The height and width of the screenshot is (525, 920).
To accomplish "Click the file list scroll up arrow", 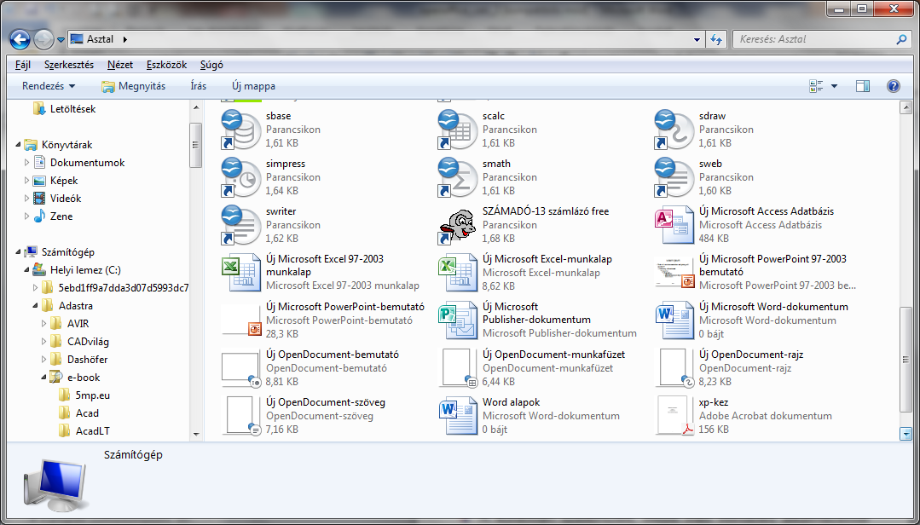I will 906,107.
